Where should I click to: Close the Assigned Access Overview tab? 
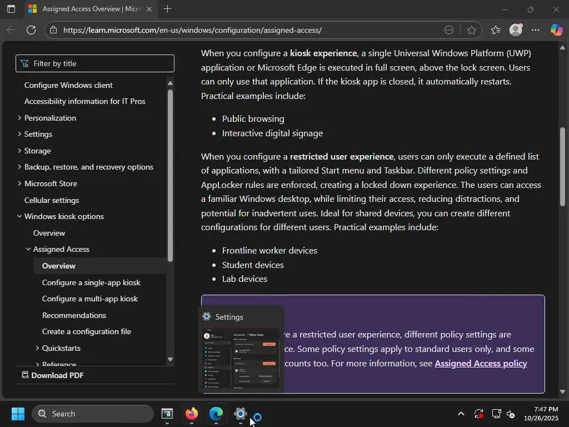[149, 9]
